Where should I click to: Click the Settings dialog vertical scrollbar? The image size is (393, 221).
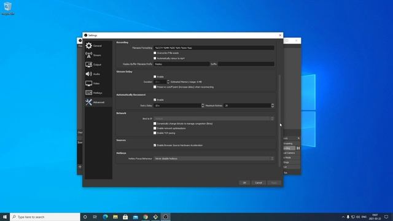tap(279, 120)
